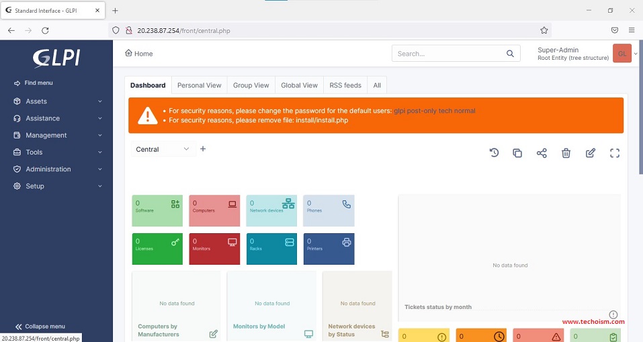
Task: Reload the page in the browser
Action: [x=45, y=30]
